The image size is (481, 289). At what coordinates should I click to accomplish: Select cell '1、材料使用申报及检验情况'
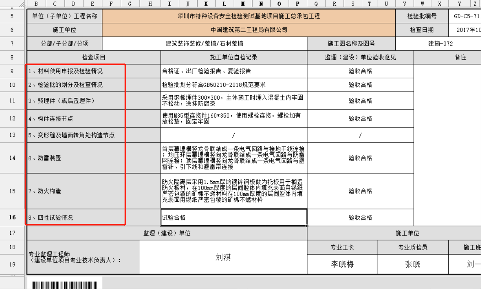tap(94, 71)
